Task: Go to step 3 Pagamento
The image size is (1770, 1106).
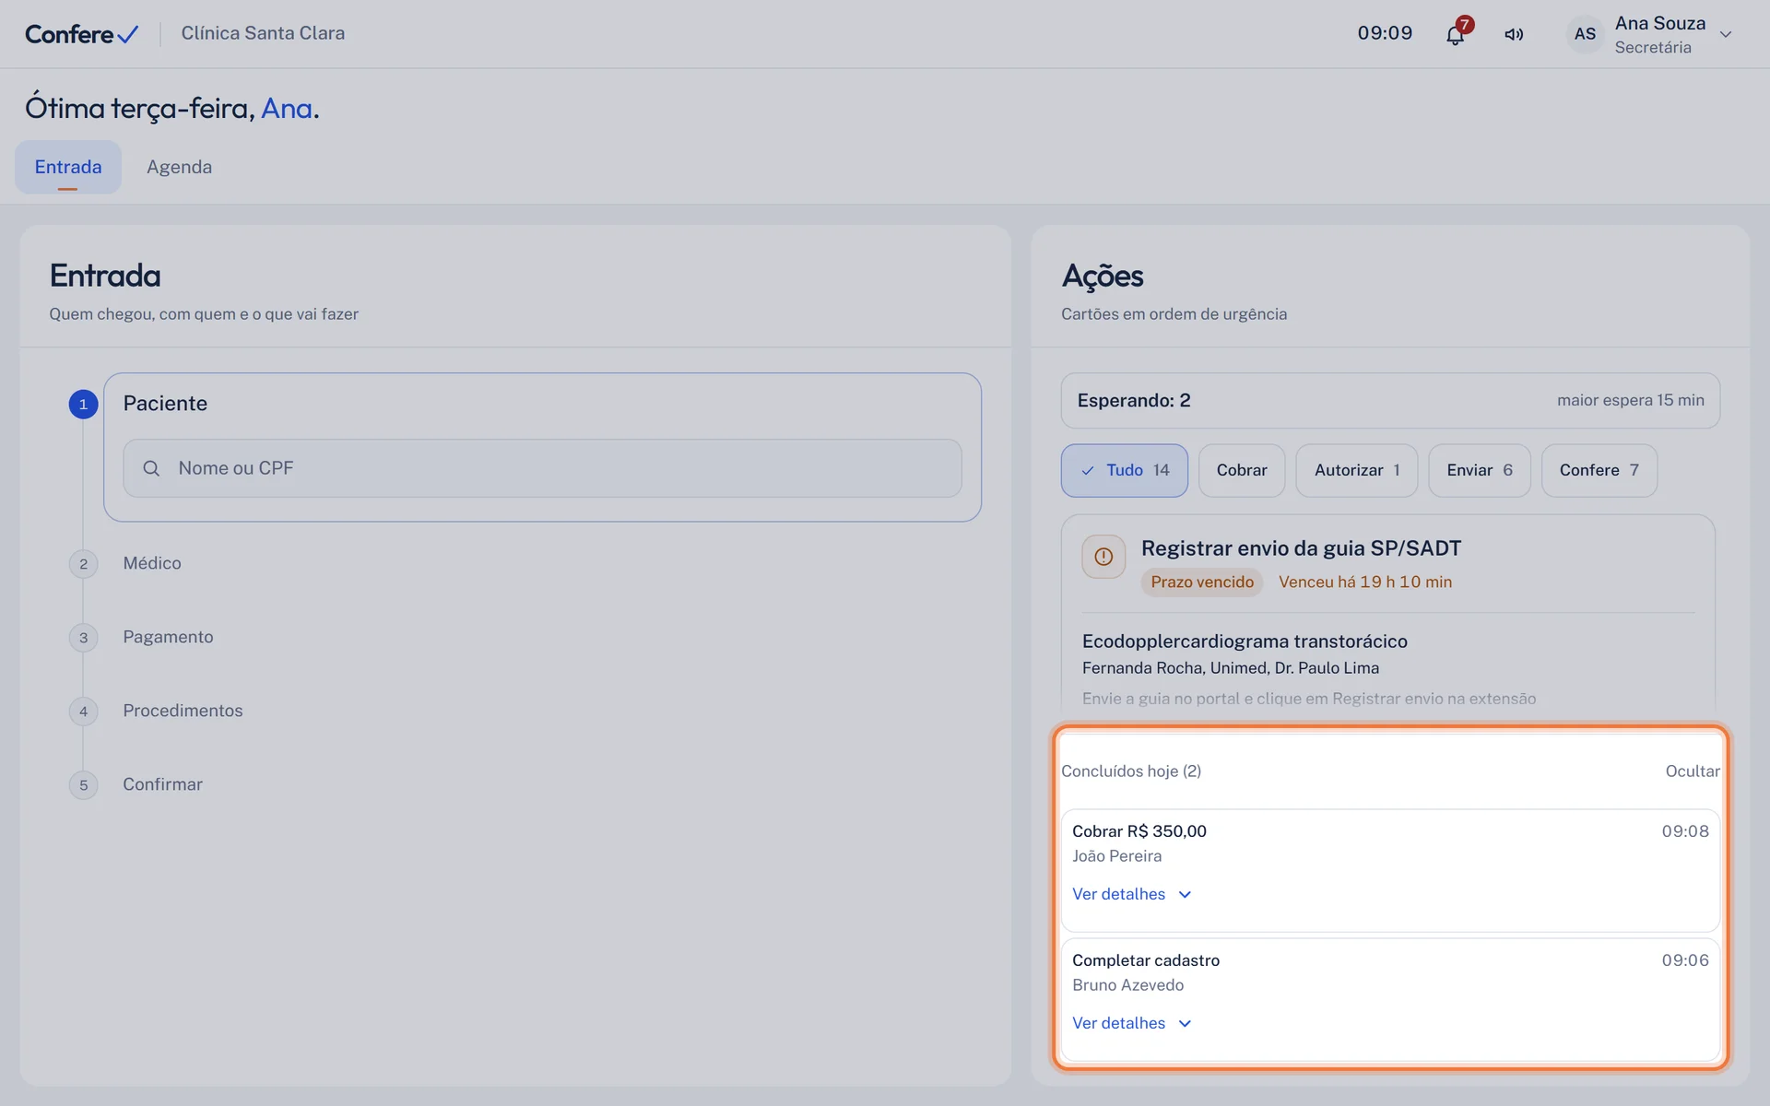Action: point(168,637)
